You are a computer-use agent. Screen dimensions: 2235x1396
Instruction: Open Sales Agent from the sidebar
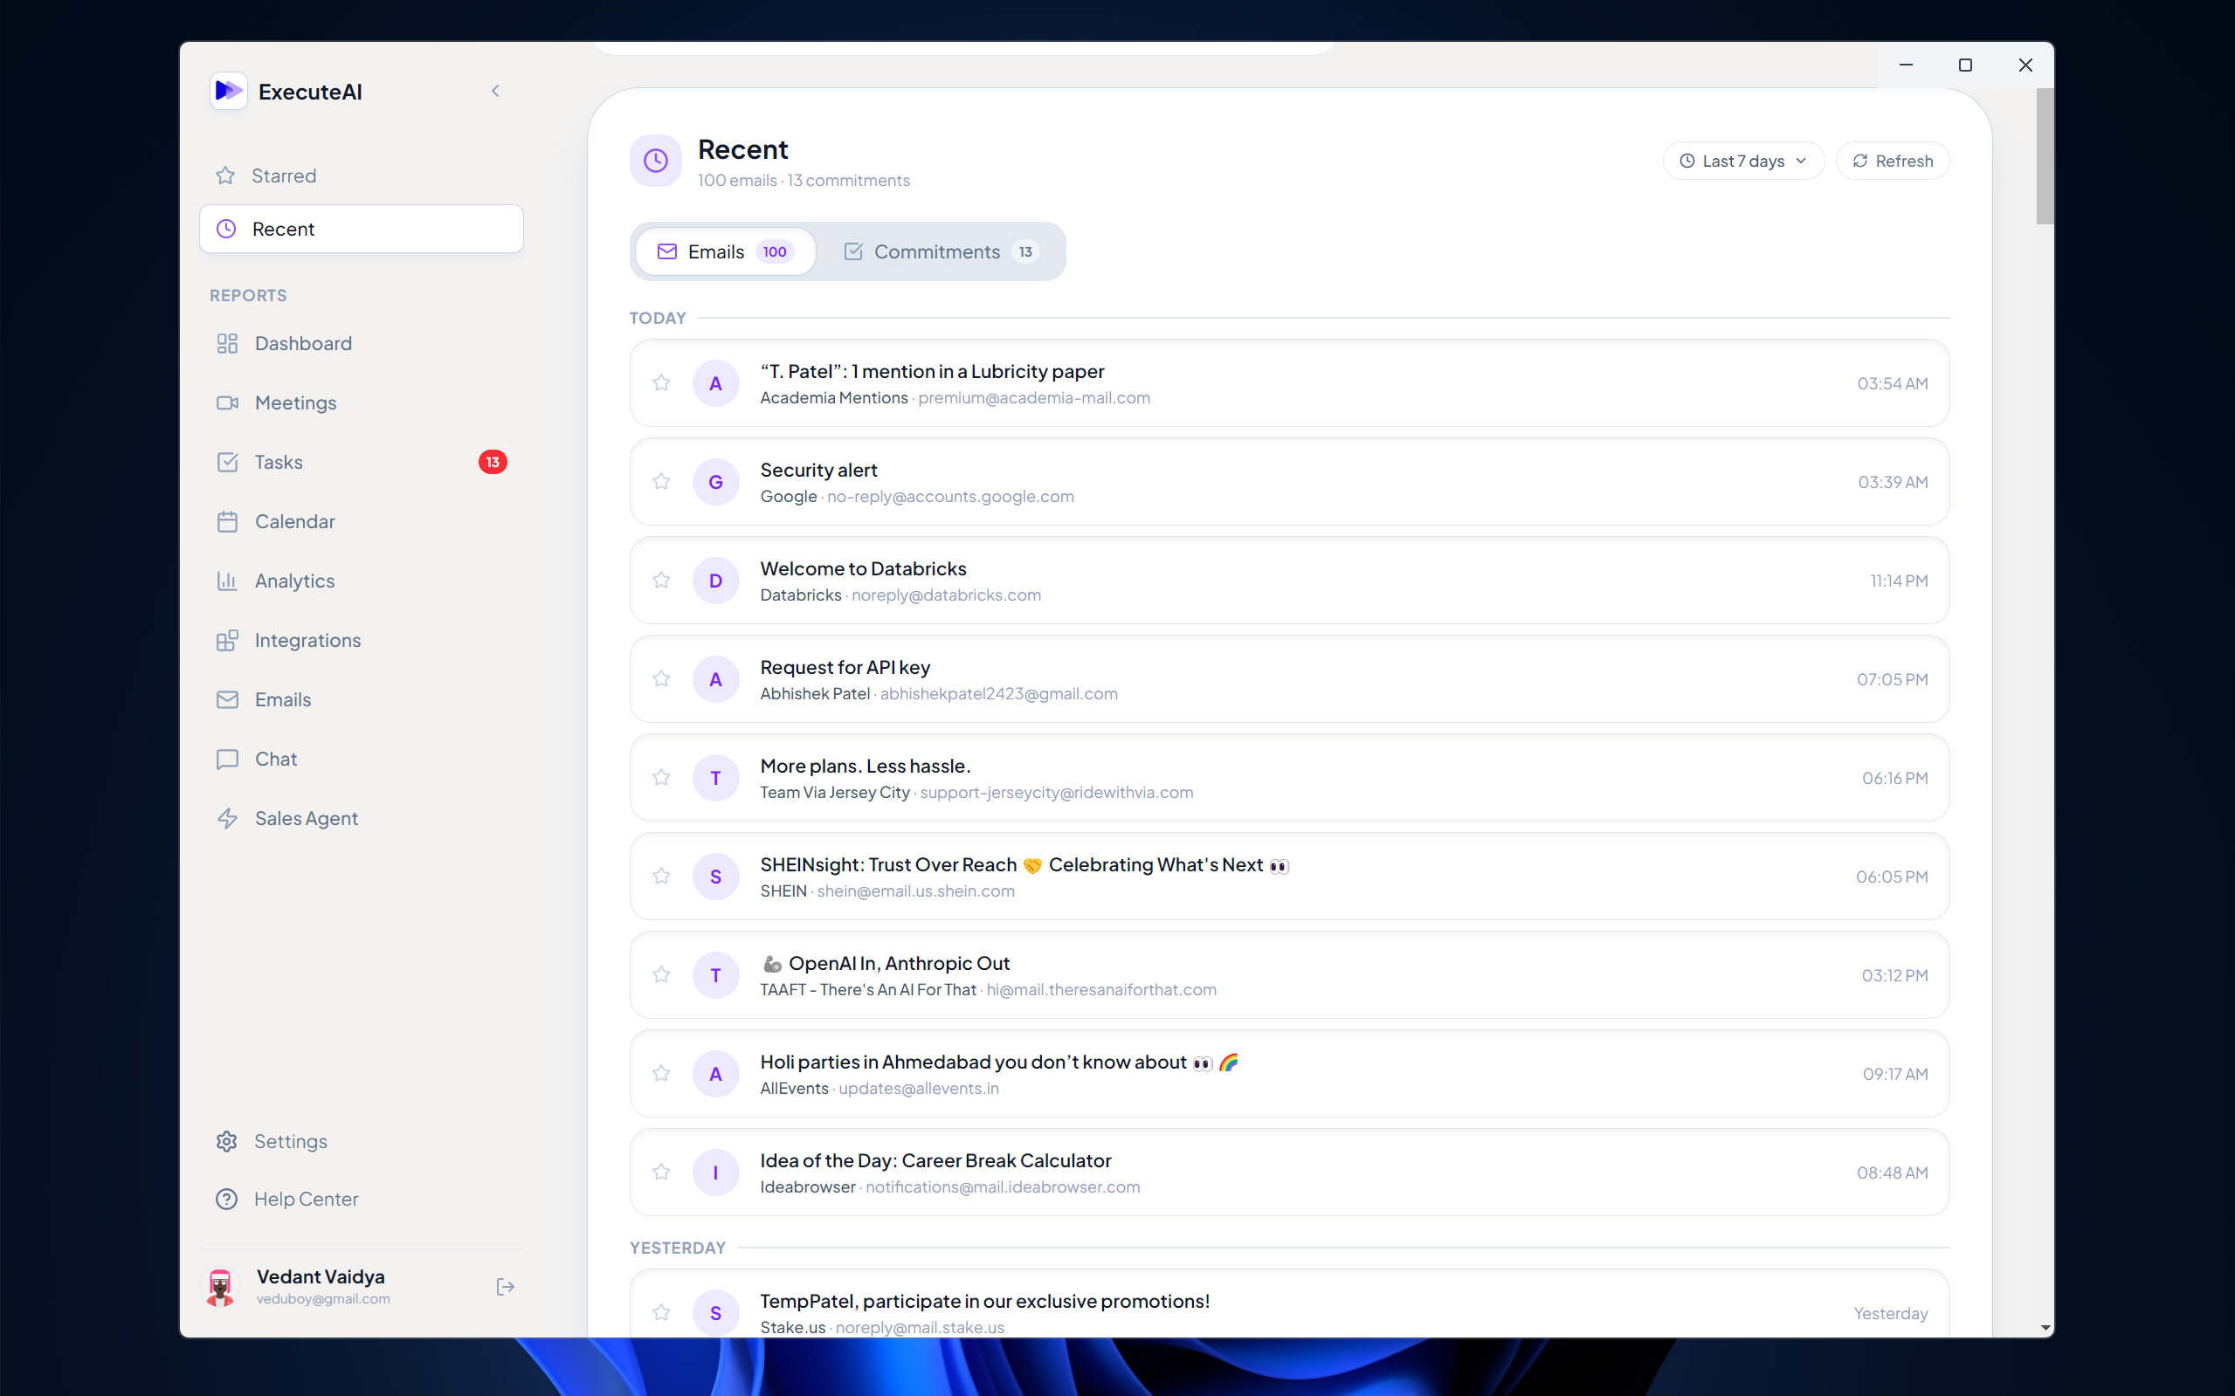[305, 818]
